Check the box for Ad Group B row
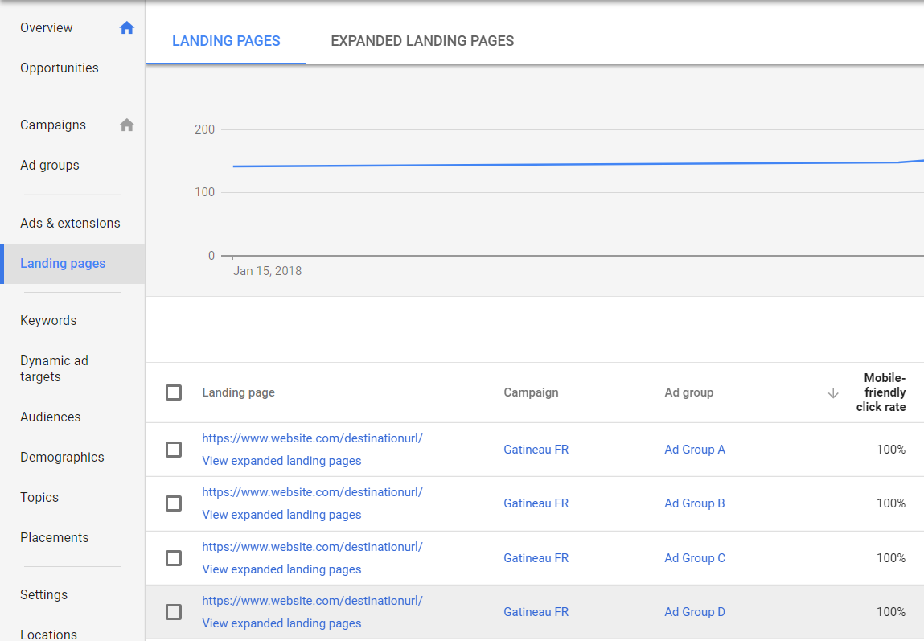Image resolution: width=924 pixels, height=641 pixels. [x=174, y=503]
